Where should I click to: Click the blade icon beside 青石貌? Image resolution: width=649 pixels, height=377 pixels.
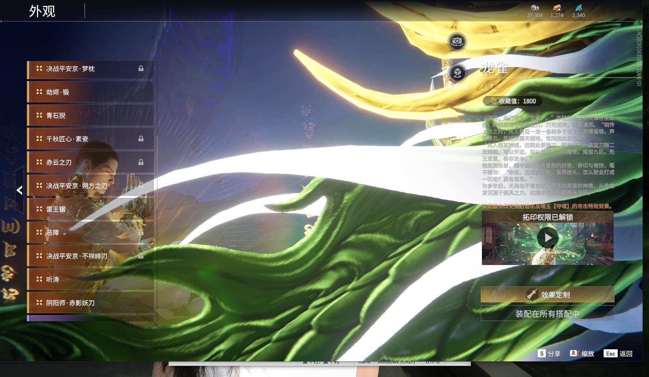click(x=39, y=115)
